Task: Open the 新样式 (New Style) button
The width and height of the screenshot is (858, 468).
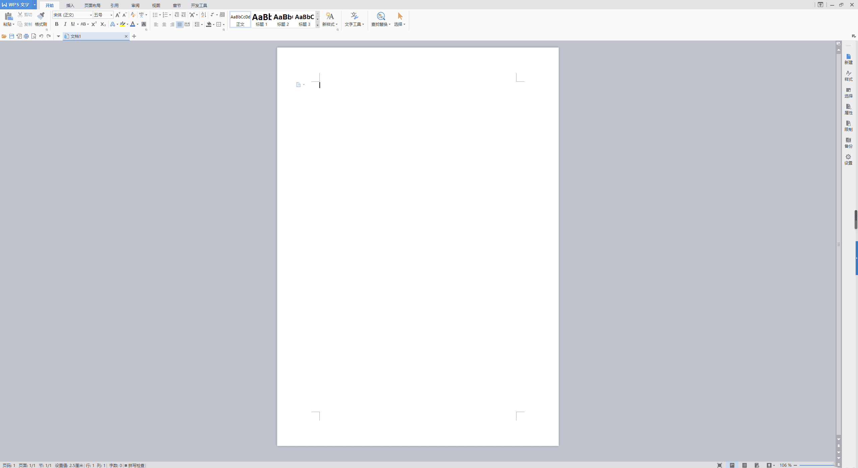Action: tap(330, 19)
